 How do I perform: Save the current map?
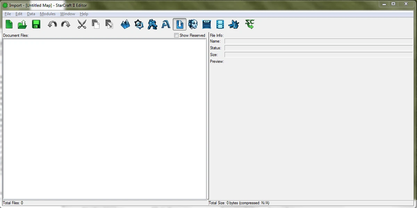[36, 24]
